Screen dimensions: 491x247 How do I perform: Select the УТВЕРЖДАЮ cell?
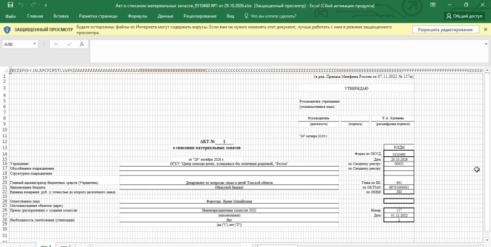[x=356, y=89]
